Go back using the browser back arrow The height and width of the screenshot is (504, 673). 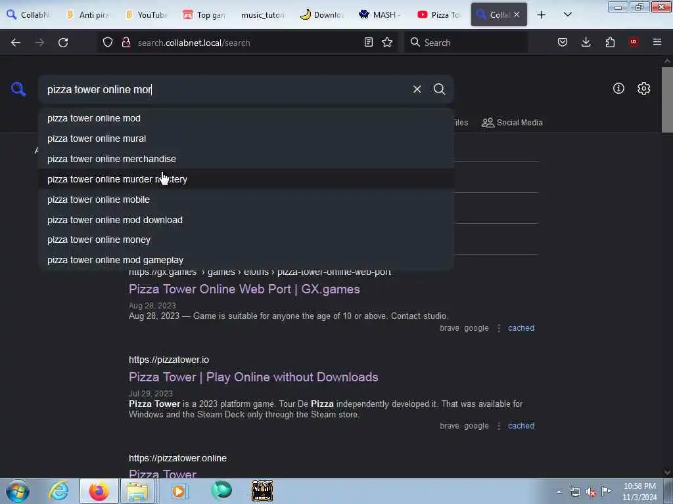pyautogui.click(x=16, y=43)
